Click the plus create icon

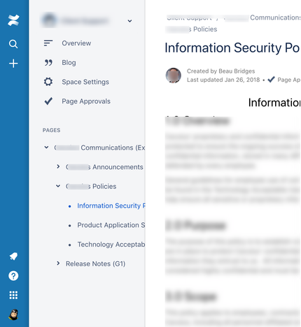pyautogui.click(x=13, y=64)
